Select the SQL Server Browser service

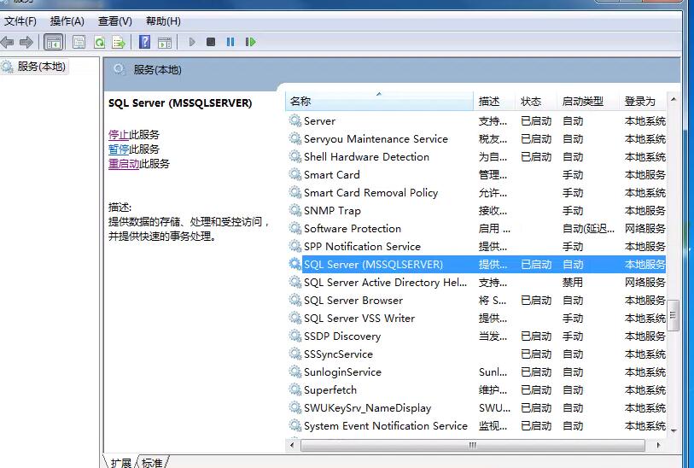coord(476,301)
